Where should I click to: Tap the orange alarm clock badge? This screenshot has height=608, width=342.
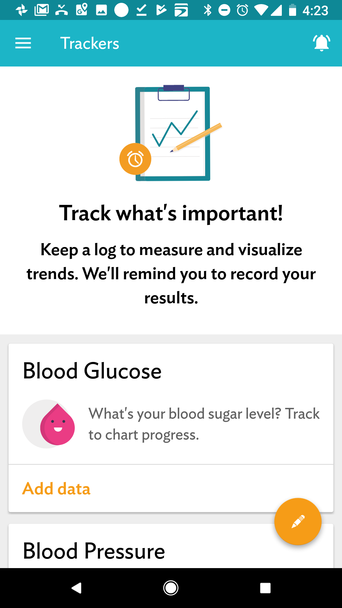pos(135,159)
